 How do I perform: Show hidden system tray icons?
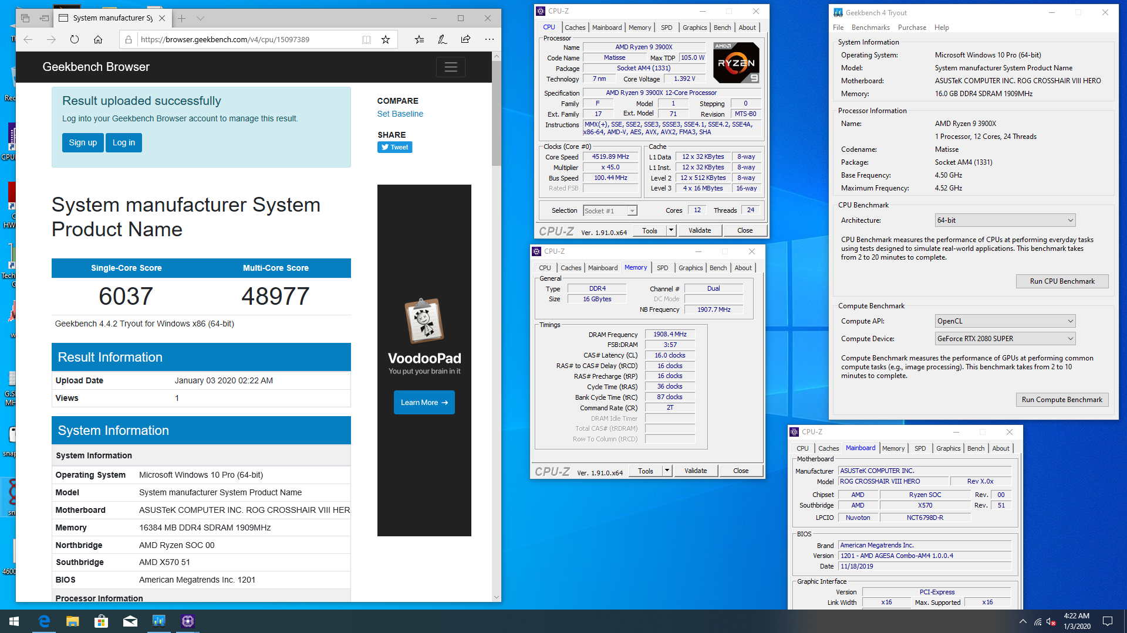1023,621
